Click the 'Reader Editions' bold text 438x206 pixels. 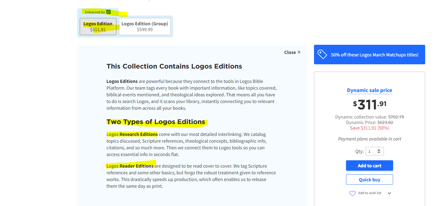coord(137,166)
